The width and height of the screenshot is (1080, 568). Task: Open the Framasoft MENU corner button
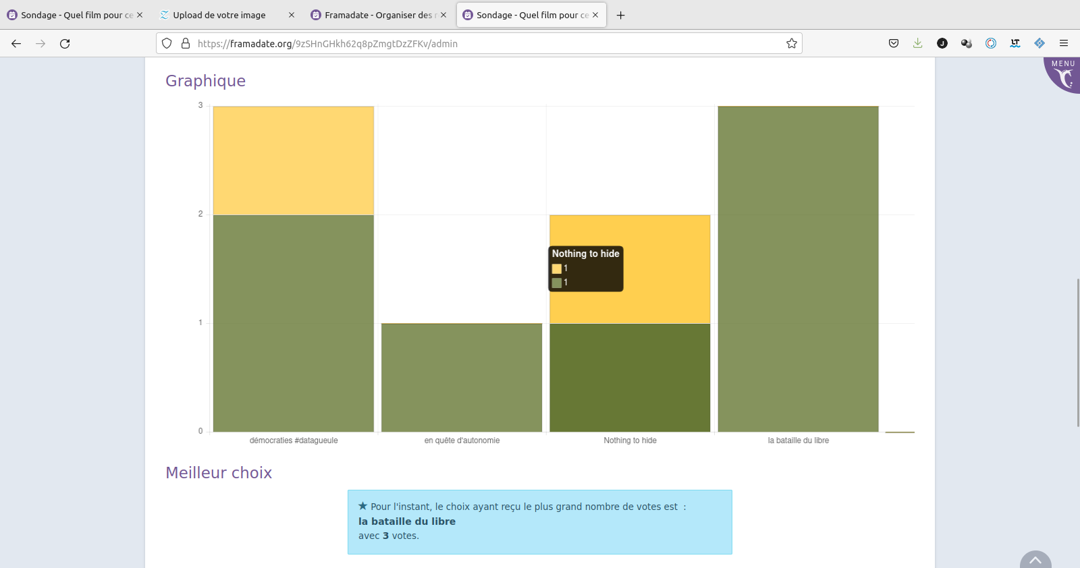[1064, 74]
